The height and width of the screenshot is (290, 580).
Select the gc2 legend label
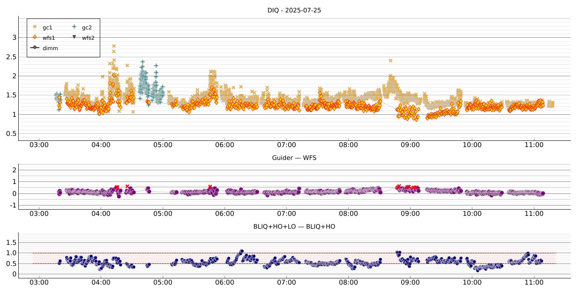[87, 28]
